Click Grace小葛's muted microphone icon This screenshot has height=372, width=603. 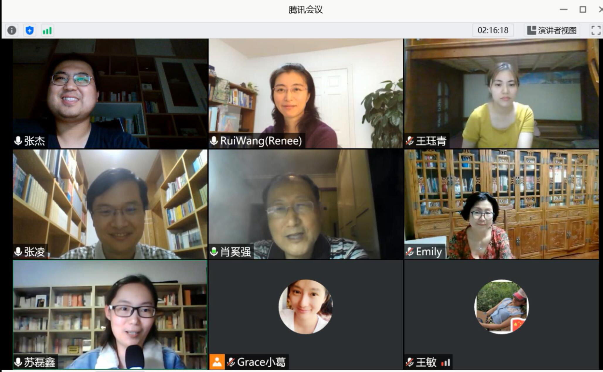(231, 362)
